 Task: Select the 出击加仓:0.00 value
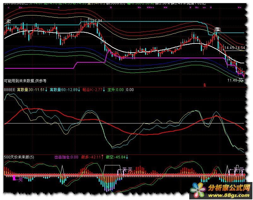66,157
